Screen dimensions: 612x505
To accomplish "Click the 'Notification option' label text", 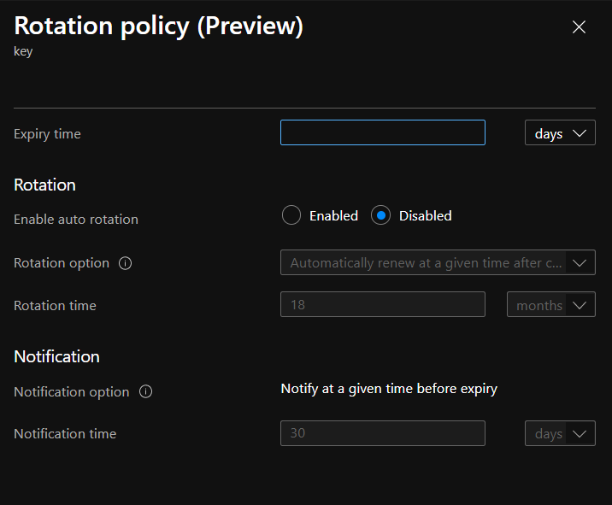I will click(72, 392).
